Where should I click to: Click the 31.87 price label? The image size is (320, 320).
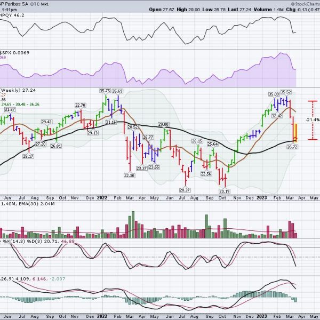tap(10, 109)
